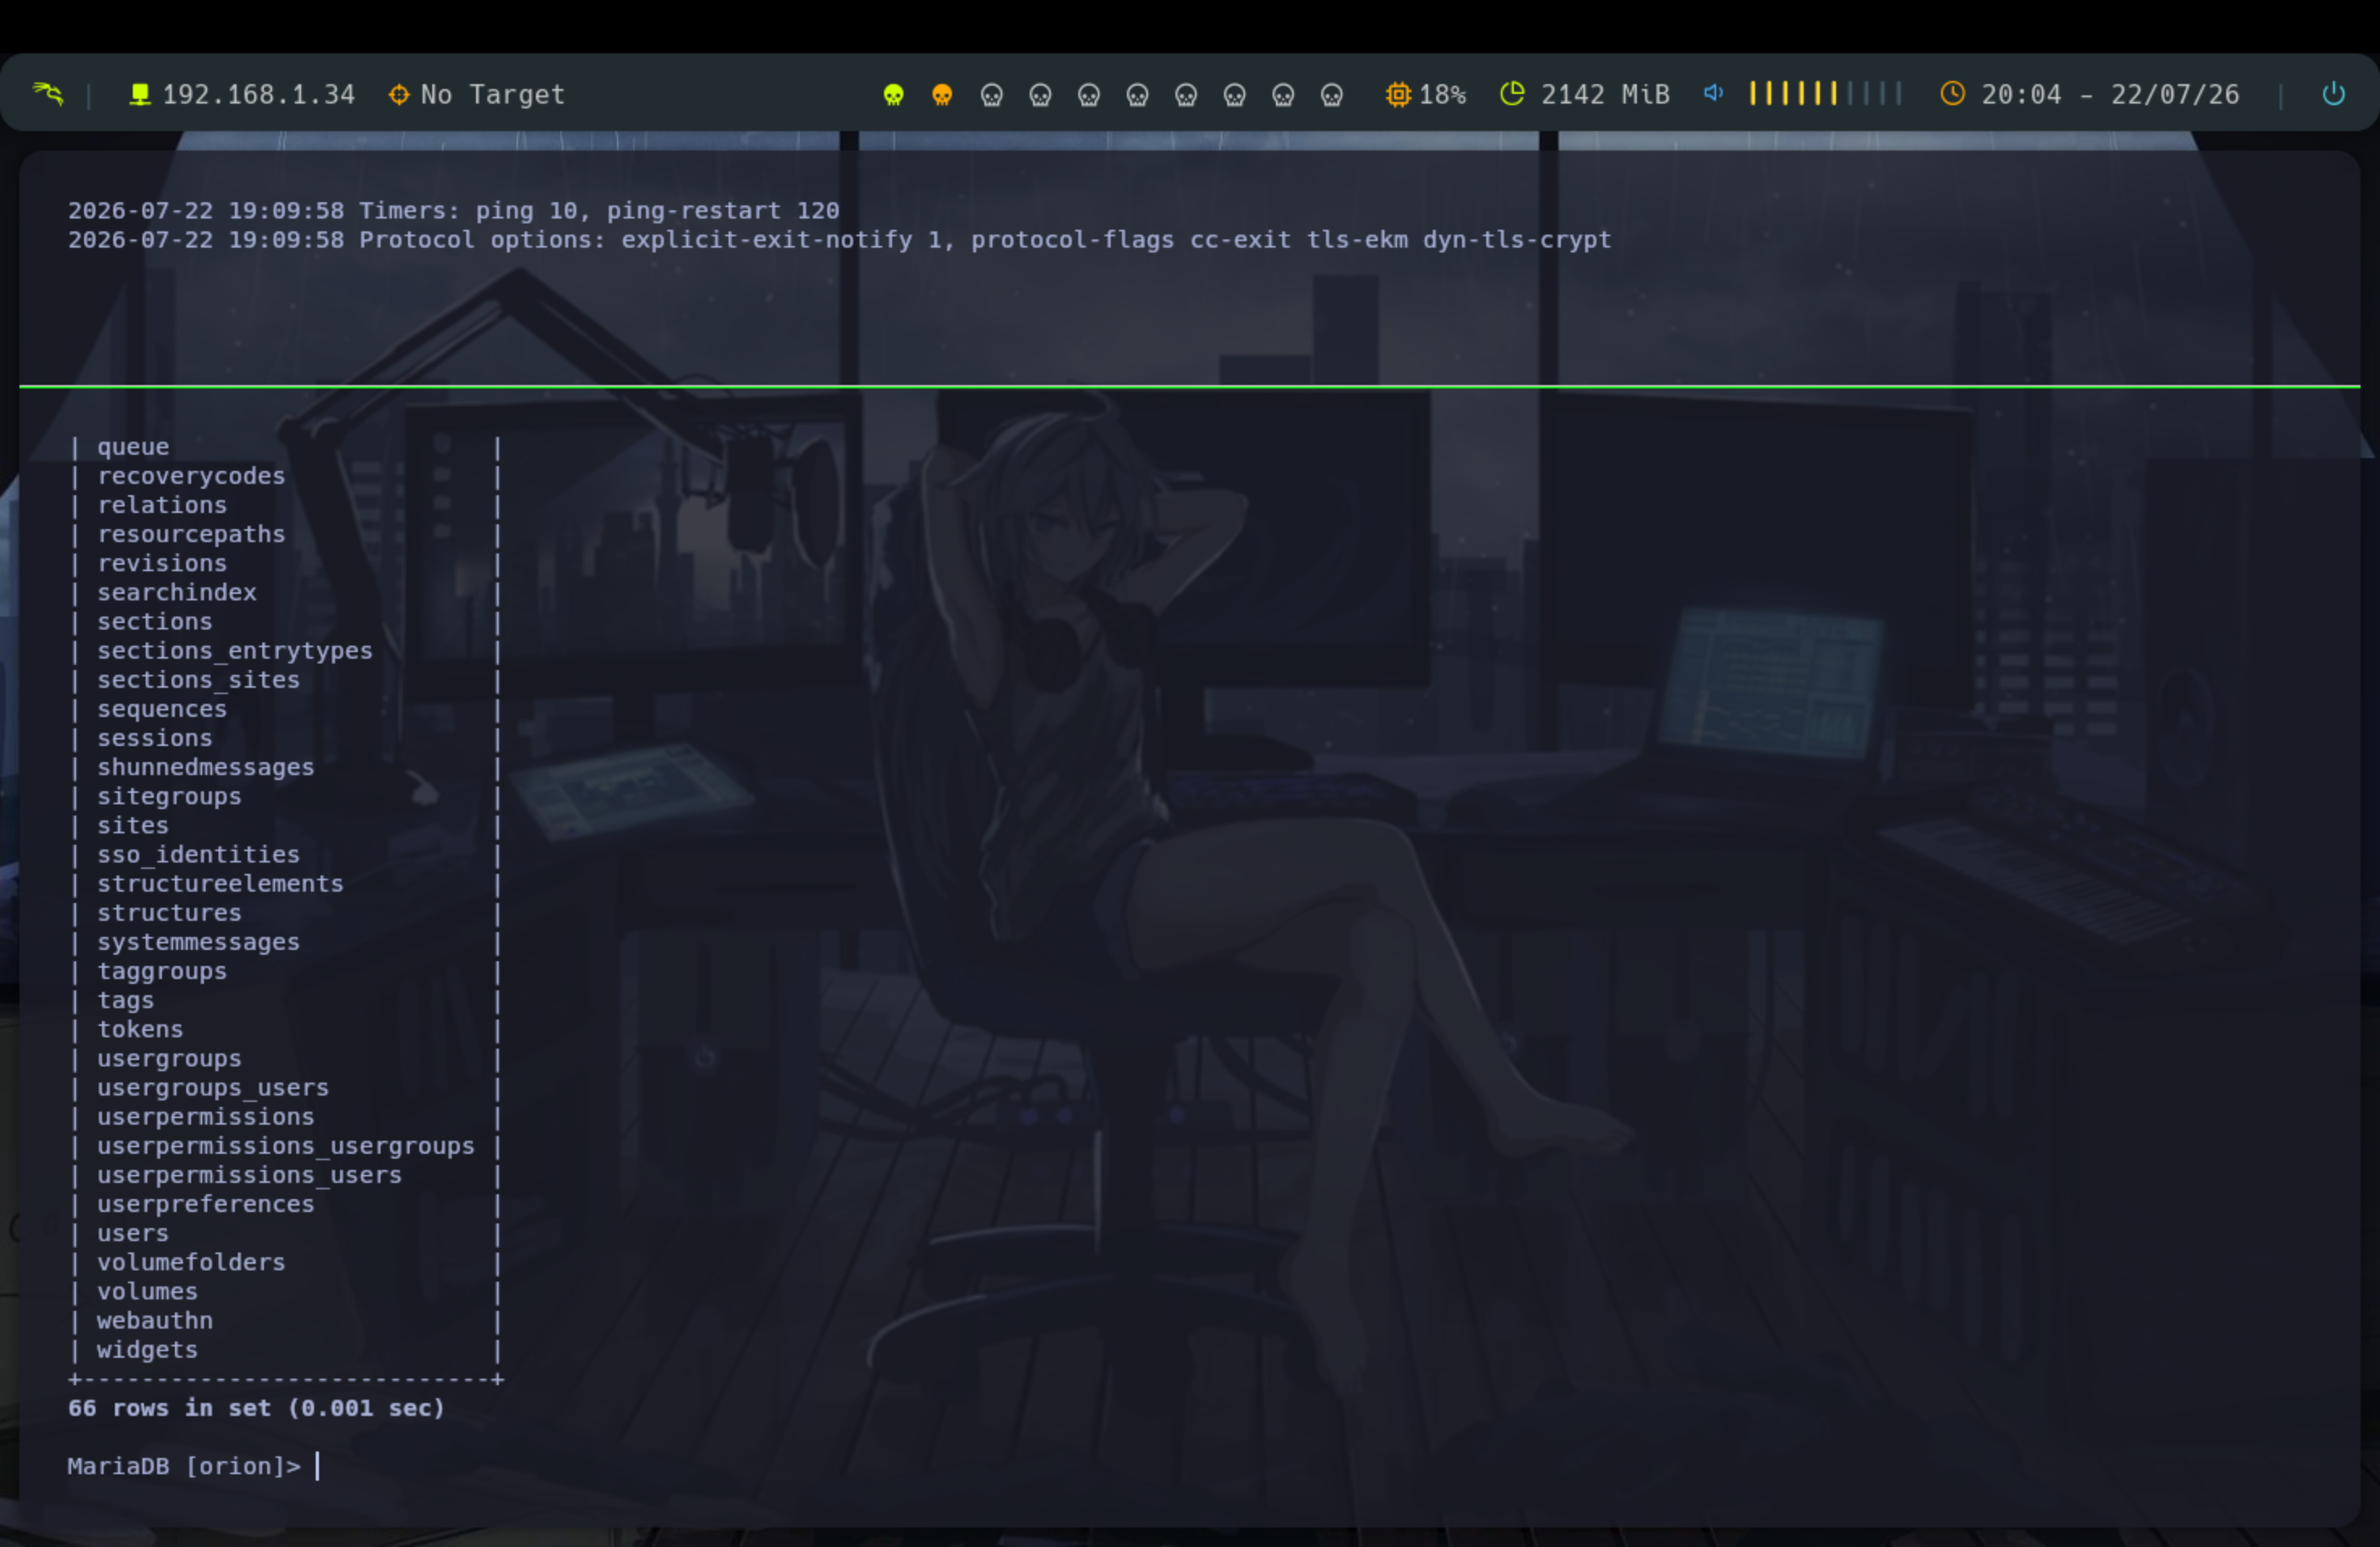Select the third skull workspace icon
The image size is (2380, 1547).
pos(991,95)
